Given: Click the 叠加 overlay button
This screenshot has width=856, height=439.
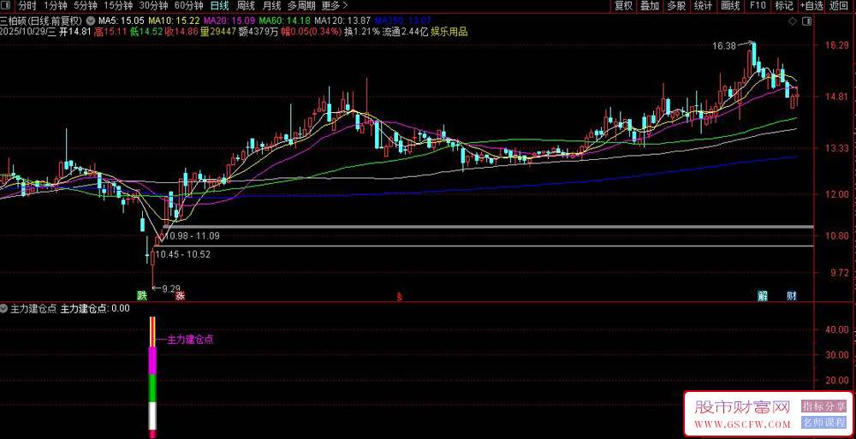Looking at the screenshot, I should pos(650,6).
